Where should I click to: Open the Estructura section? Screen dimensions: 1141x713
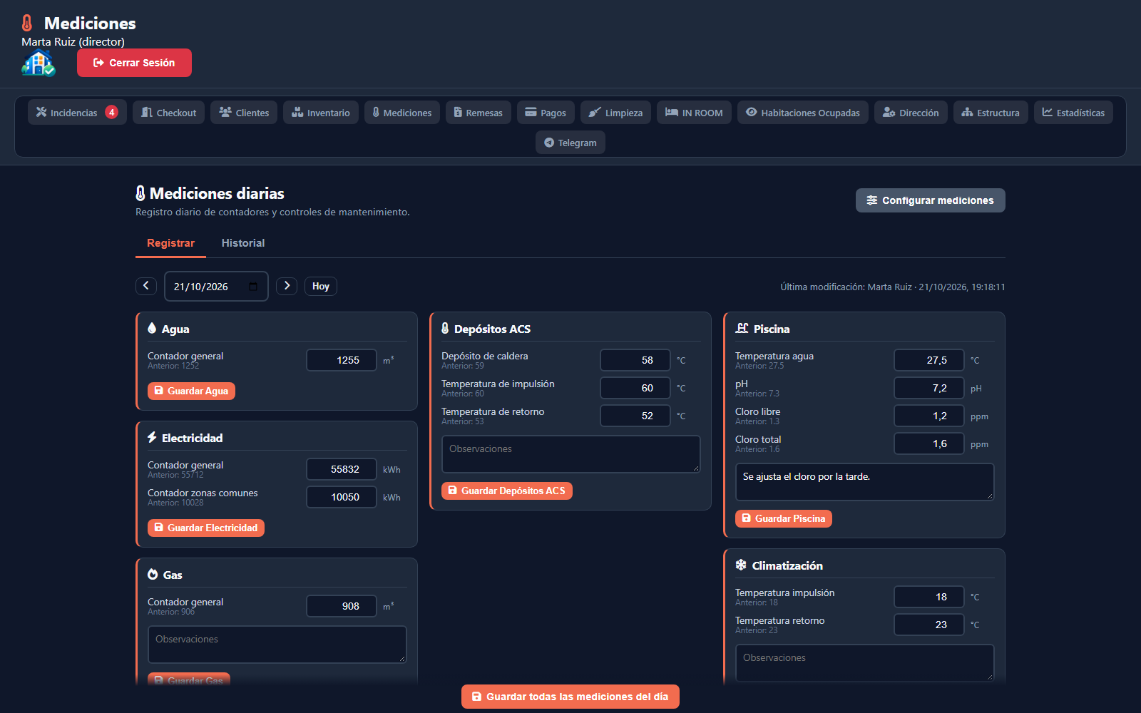click(x=991, y=113)
